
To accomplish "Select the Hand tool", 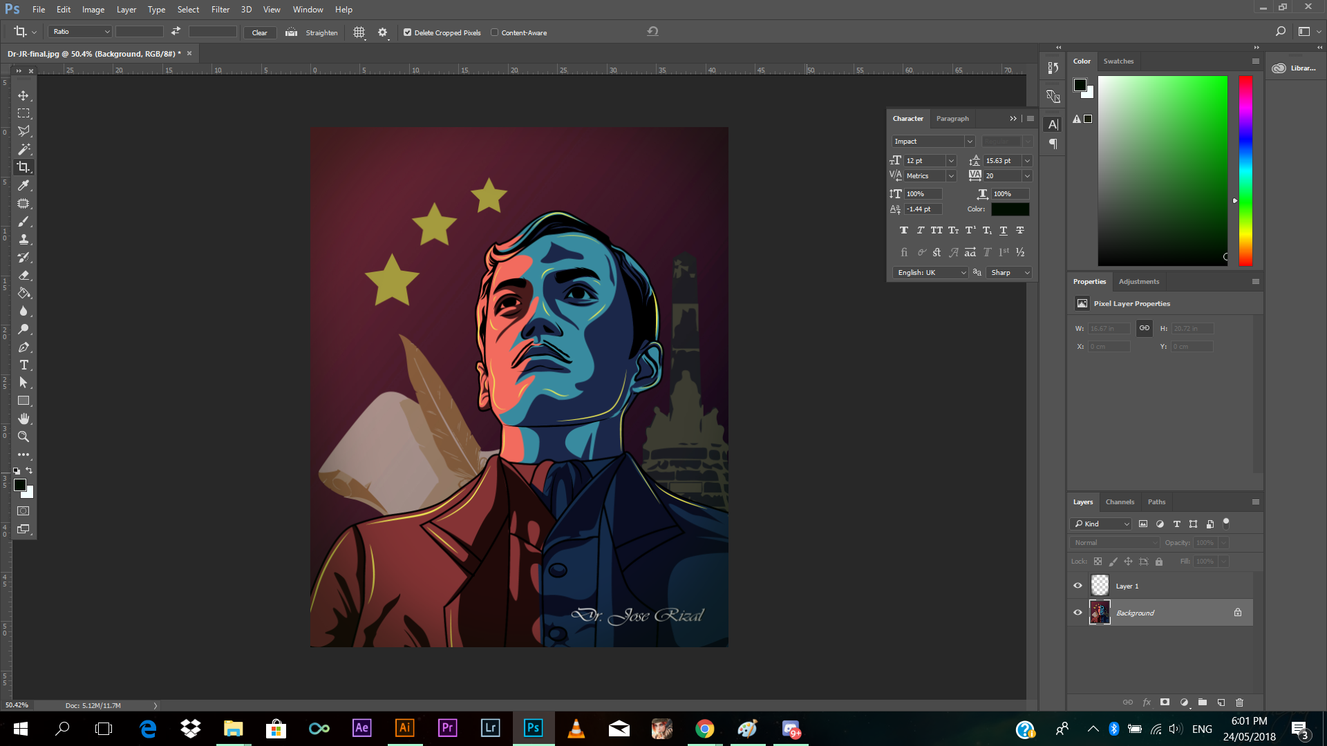I will click(x=23, y=419).
